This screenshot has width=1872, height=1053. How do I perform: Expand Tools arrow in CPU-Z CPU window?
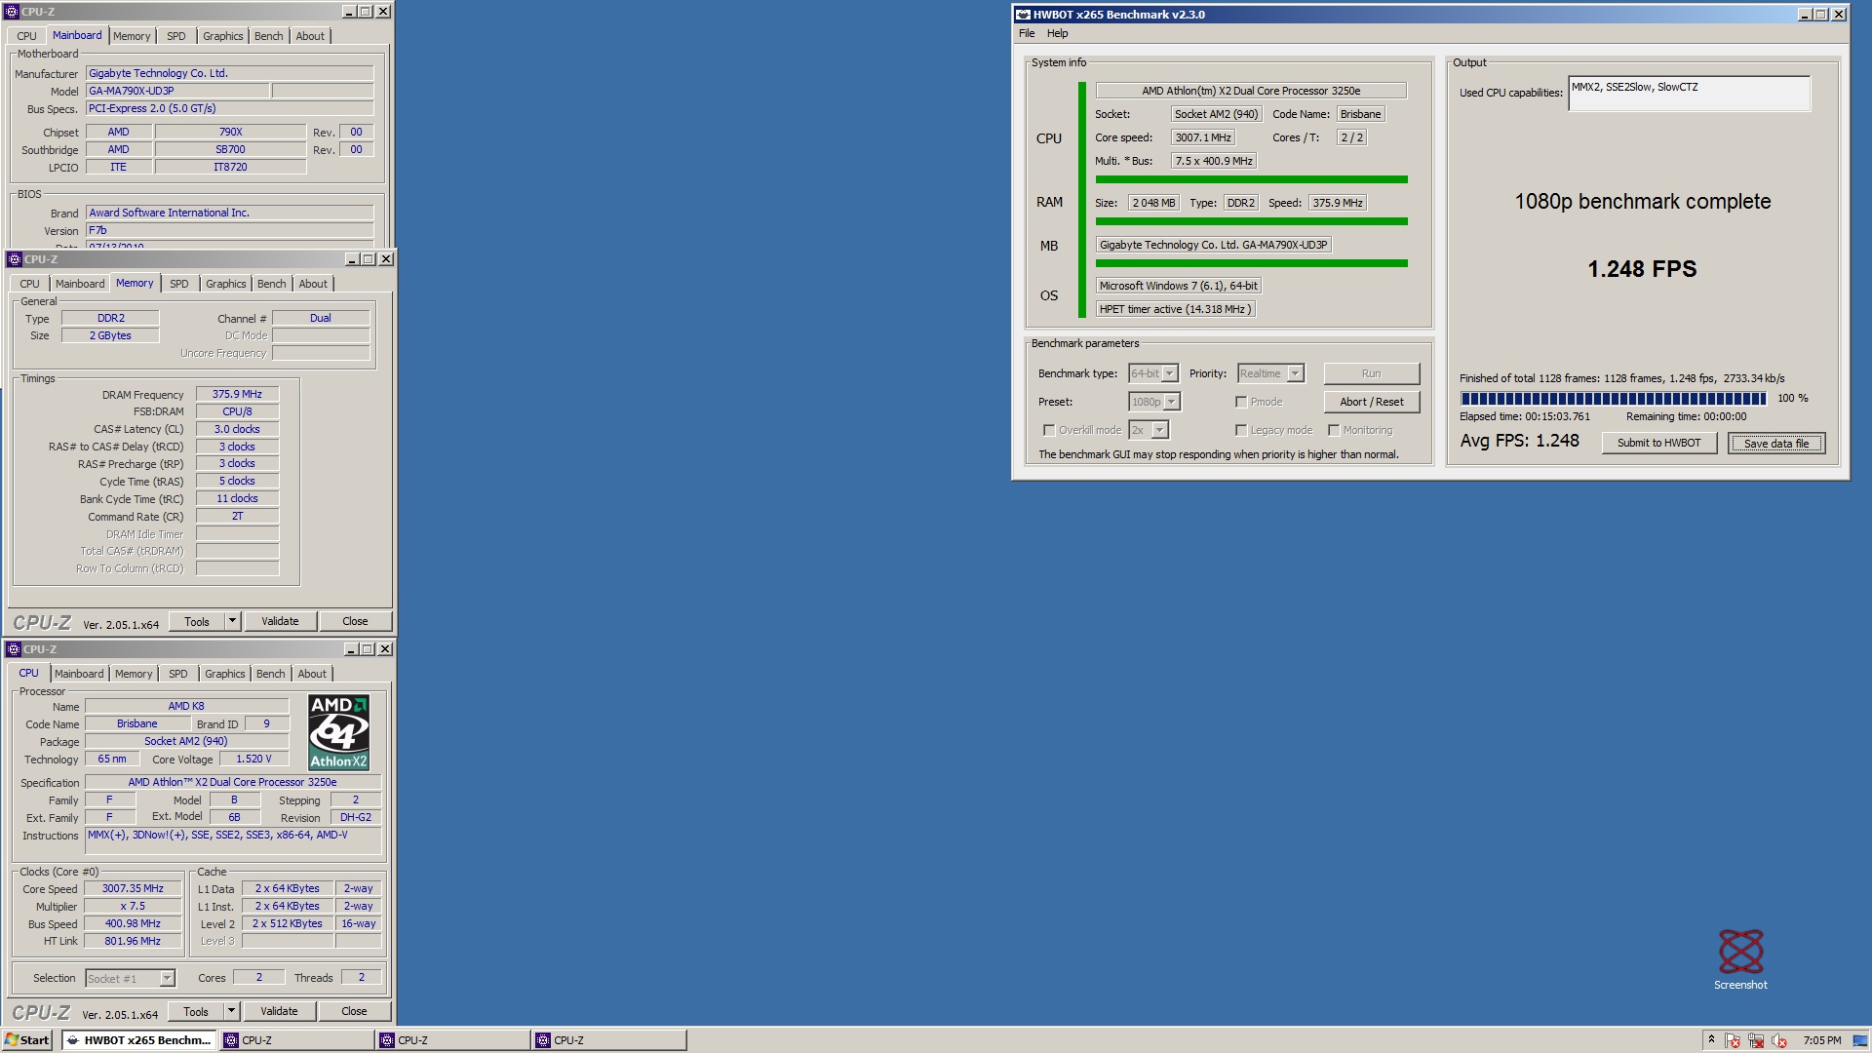pos(231,1011)
